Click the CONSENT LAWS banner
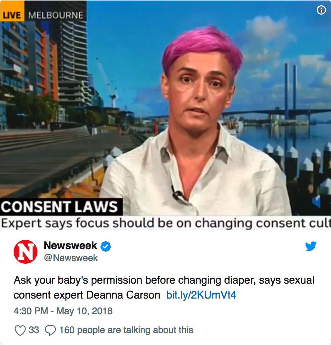The height and width of the screenshot is (345, 331). (61, 207)
